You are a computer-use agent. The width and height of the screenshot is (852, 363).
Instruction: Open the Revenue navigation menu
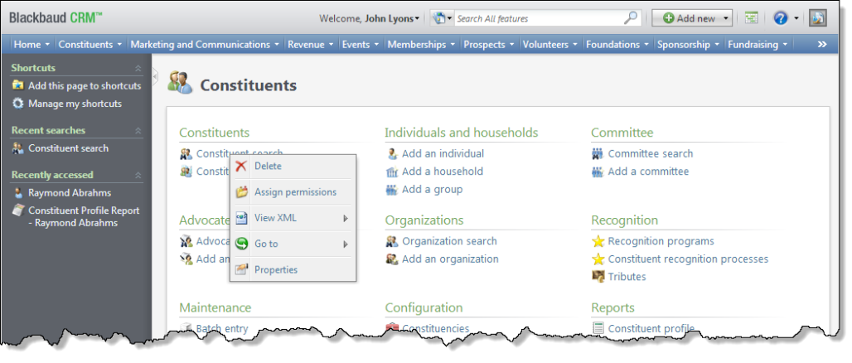[310, 45]
